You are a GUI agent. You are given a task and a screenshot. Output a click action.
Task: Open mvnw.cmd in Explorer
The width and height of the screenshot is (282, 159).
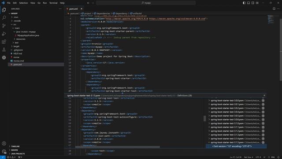[19, 61]
